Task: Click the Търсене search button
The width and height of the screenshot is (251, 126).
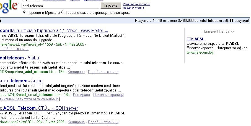Action: [x=111, y=6]
